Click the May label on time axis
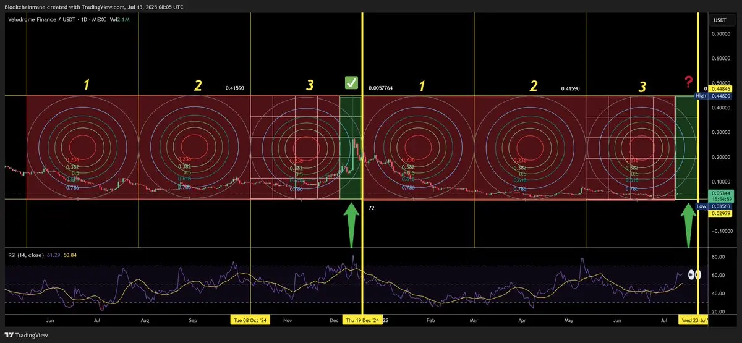 point(569,321)
